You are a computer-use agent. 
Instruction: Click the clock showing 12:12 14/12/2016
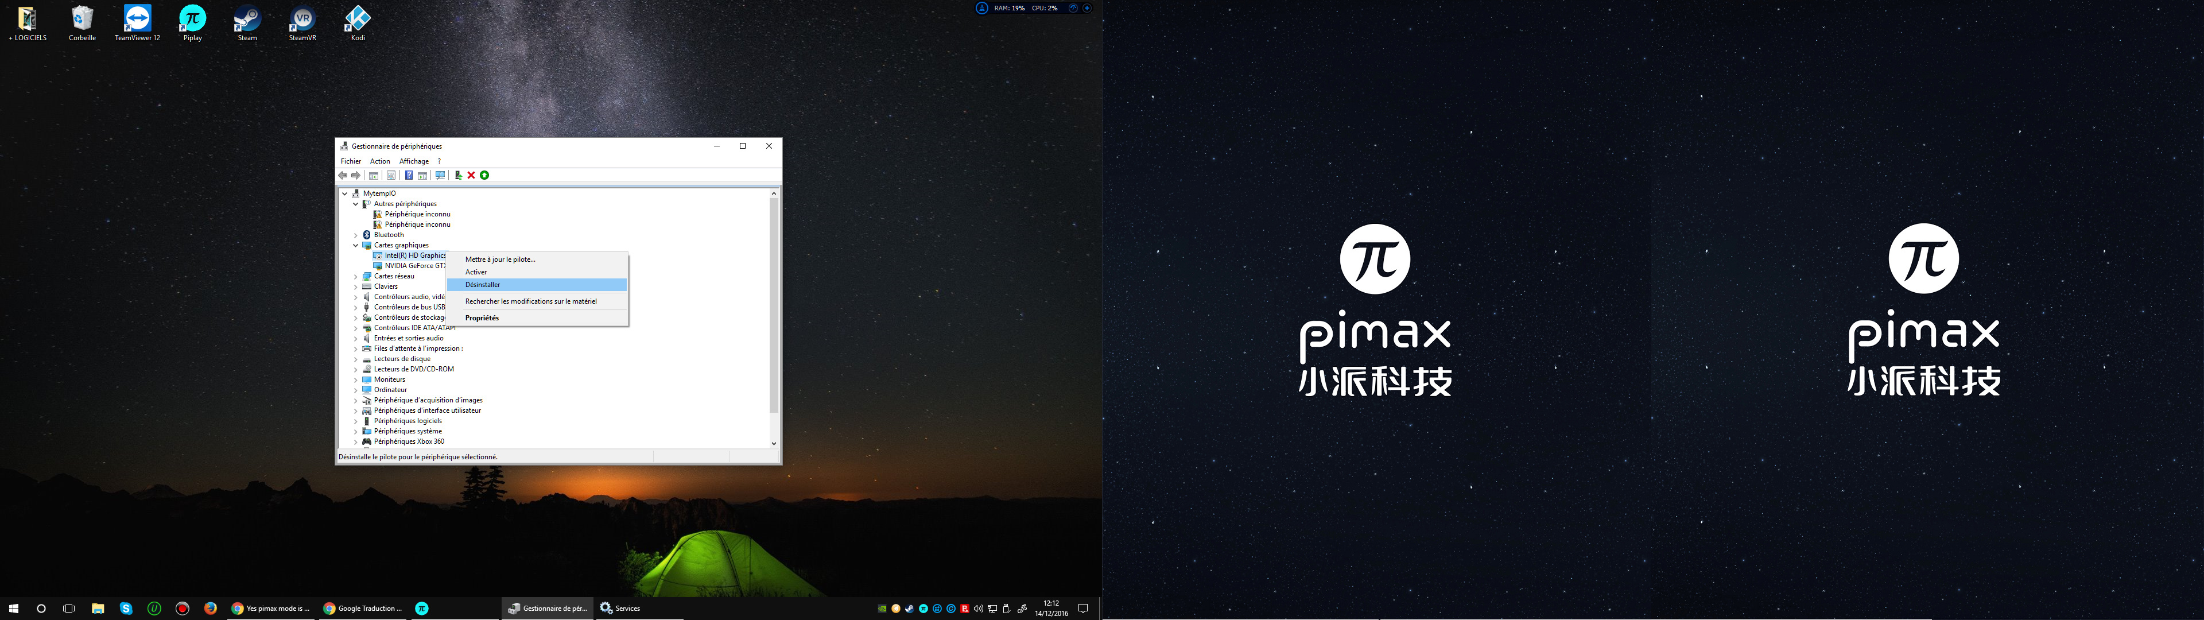click(1051, 609)
